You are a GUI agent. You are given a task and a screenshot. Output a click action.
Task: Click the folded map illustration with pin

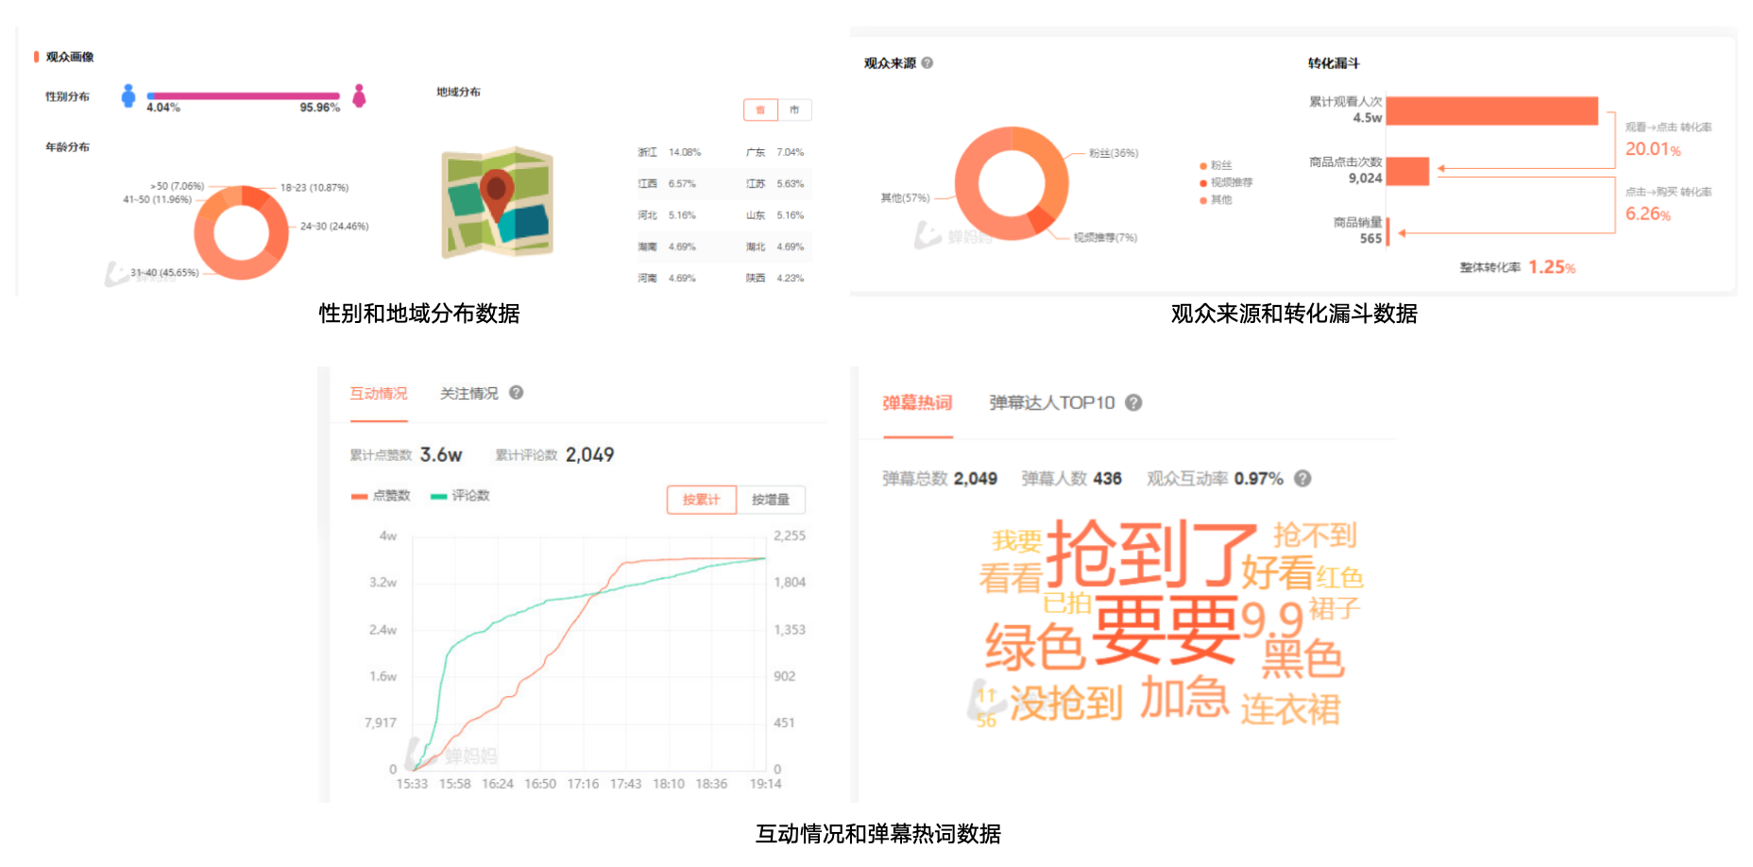click(x=497, y=202)
